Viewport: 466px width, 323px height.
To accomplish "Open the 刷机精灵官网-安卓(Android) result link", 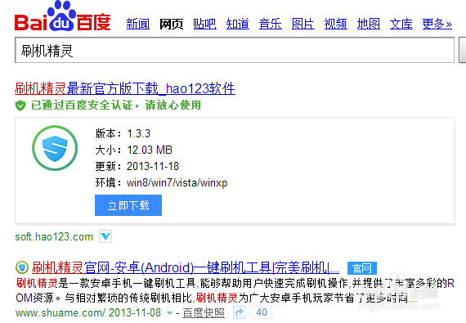I will click(x=186, y=267).
